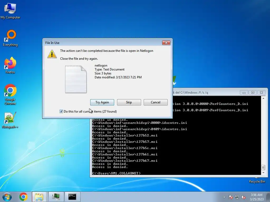Close the Command Prompt window
The height and width of the screenshot is (202, 270).
261,93
